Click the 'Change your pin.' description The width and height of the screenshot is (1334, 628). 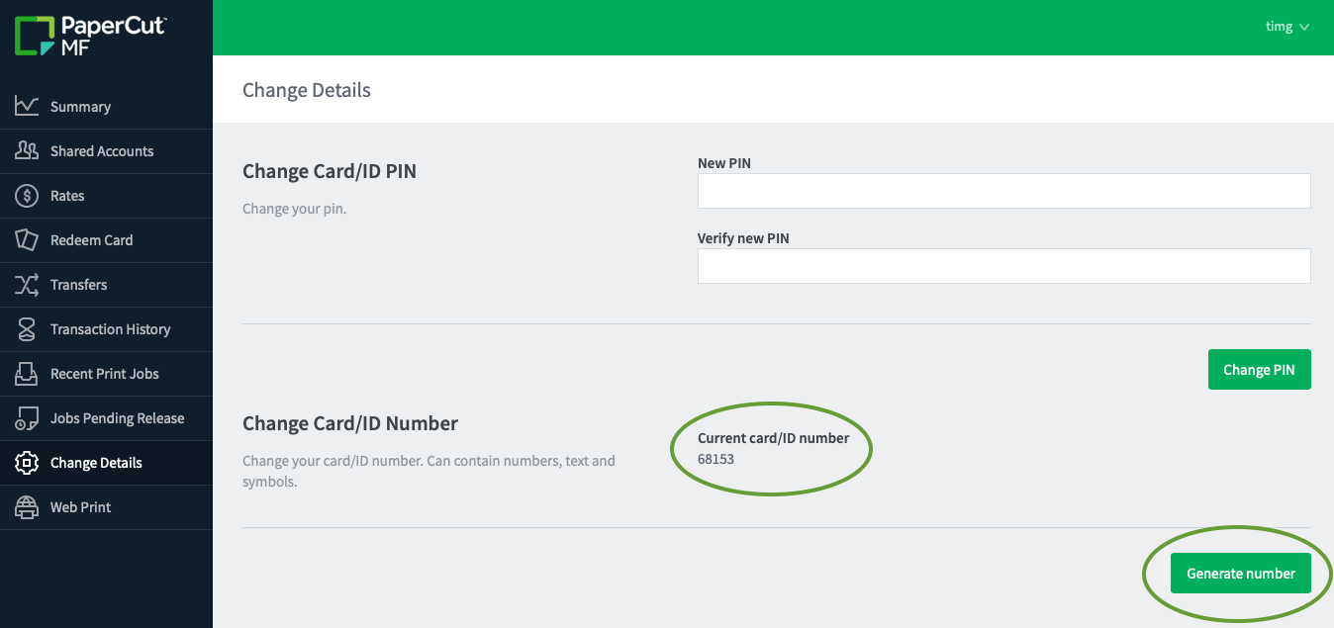coord(294,209)
